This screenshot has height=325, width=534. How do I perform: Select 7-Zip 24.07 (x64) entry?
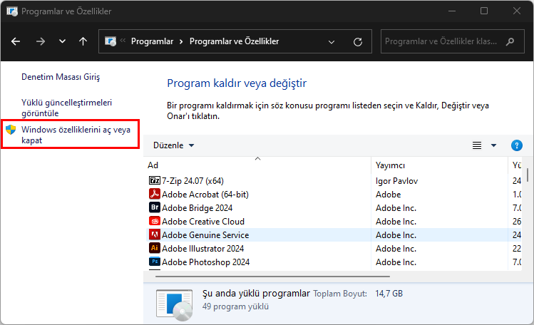coord(192,181)
